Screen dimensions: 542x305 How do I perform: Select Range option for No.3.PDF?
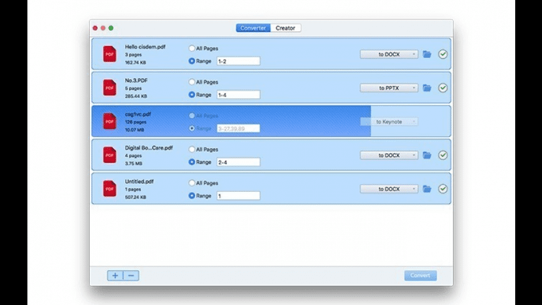pyautogui.click(x=192, y=95)
